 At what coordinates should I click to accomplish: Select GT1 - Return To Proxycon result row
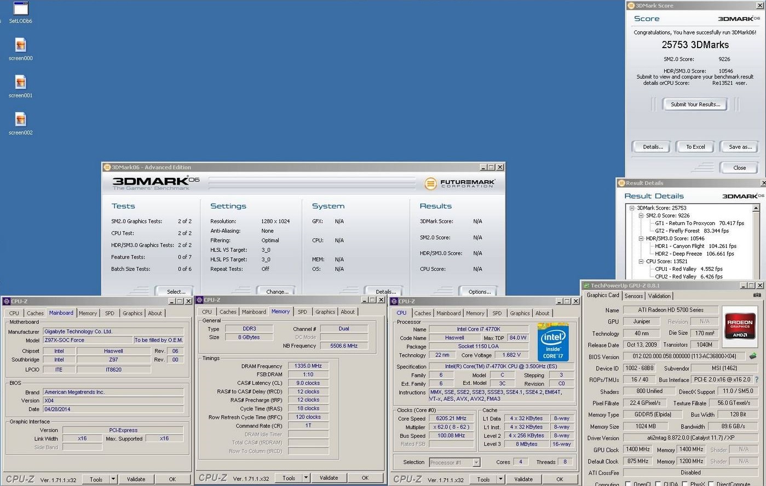(699, 223)
